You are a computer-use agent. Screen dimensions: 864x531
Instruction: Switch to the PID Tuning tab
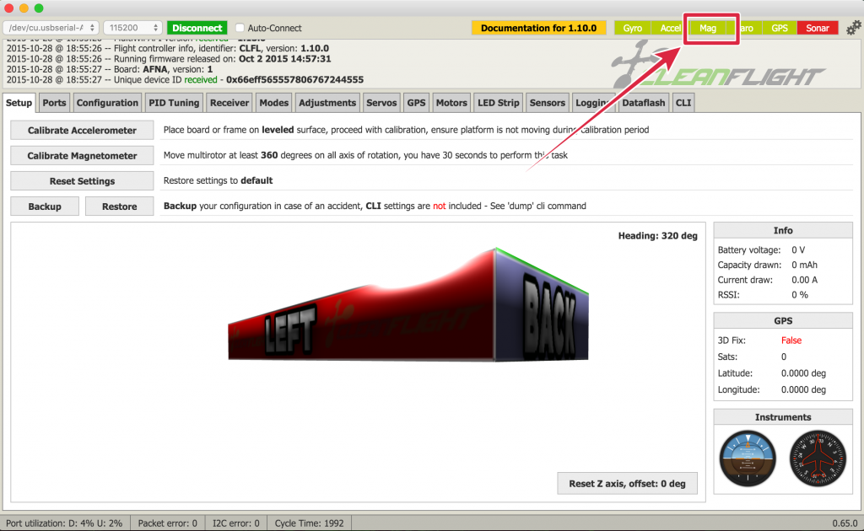pos(174,103)
